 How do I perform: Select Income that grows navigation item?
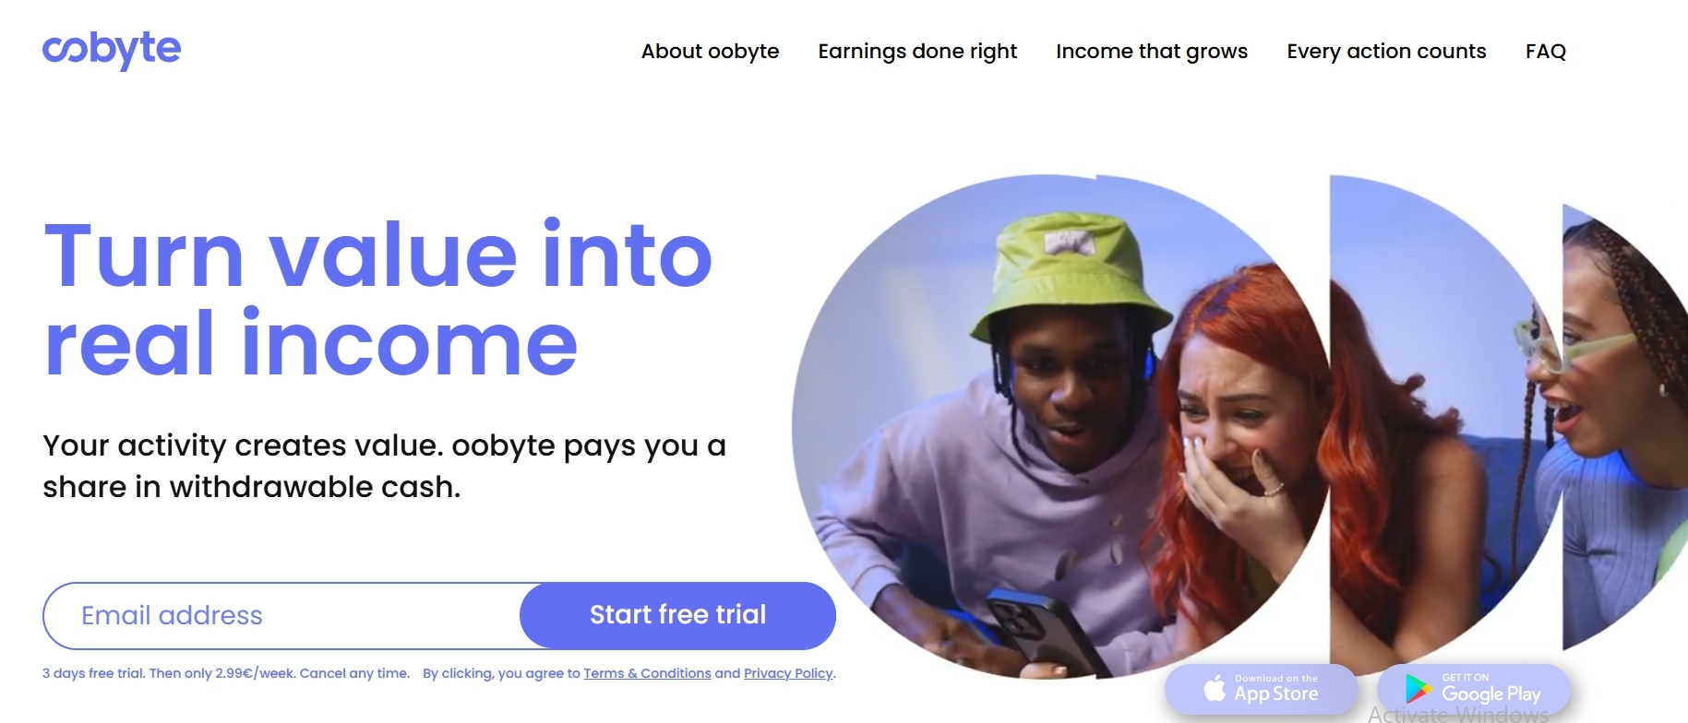[1152, 52]
